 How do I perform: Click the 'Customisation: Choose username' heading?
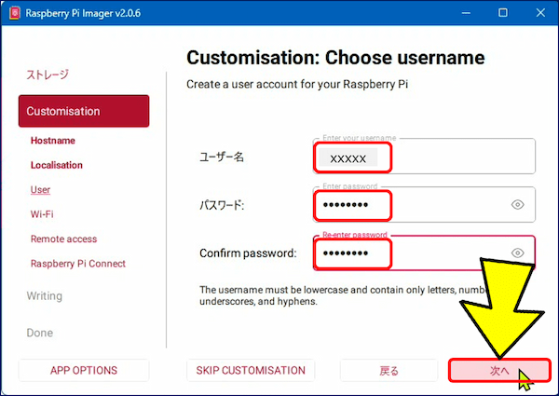pos(335,58)
